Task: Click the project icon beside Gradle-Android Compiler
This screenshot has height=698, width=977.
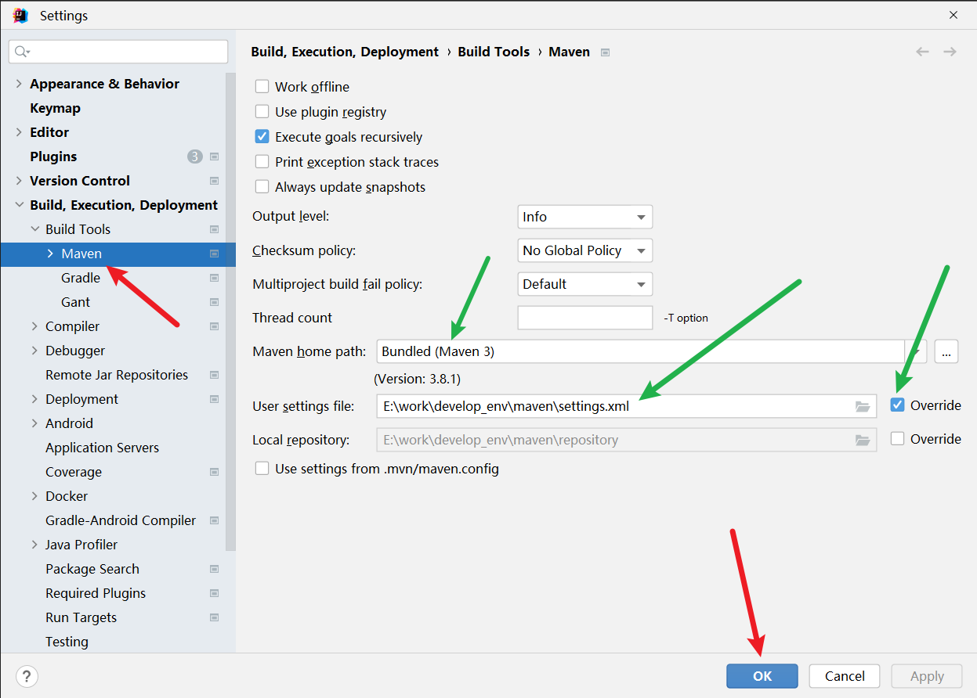Action: [x=214, y=520]
